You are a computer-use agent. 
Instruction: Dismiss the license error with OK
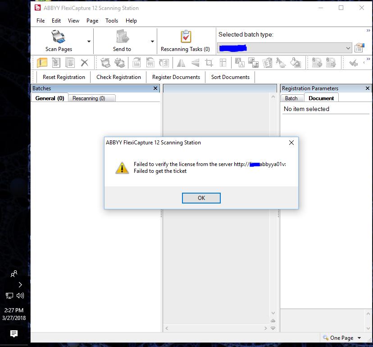[201, 198]
